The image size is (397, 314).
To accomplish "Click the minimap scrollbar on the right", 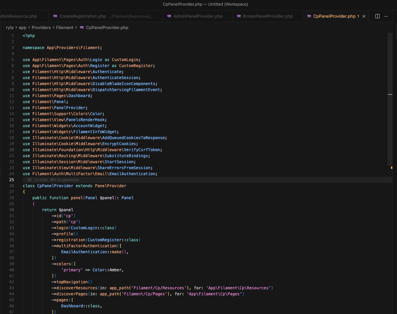I will (390, 99).
